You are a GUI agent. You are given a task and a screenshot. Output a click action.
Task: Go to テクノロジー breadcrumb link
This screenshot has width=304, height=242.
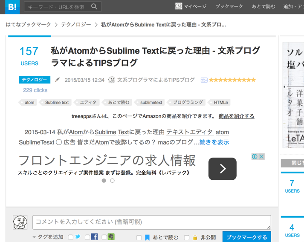click(x=76, y=24)
